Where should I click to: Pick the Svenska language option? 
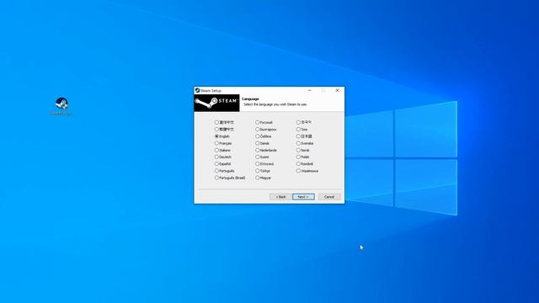(298, 143)
